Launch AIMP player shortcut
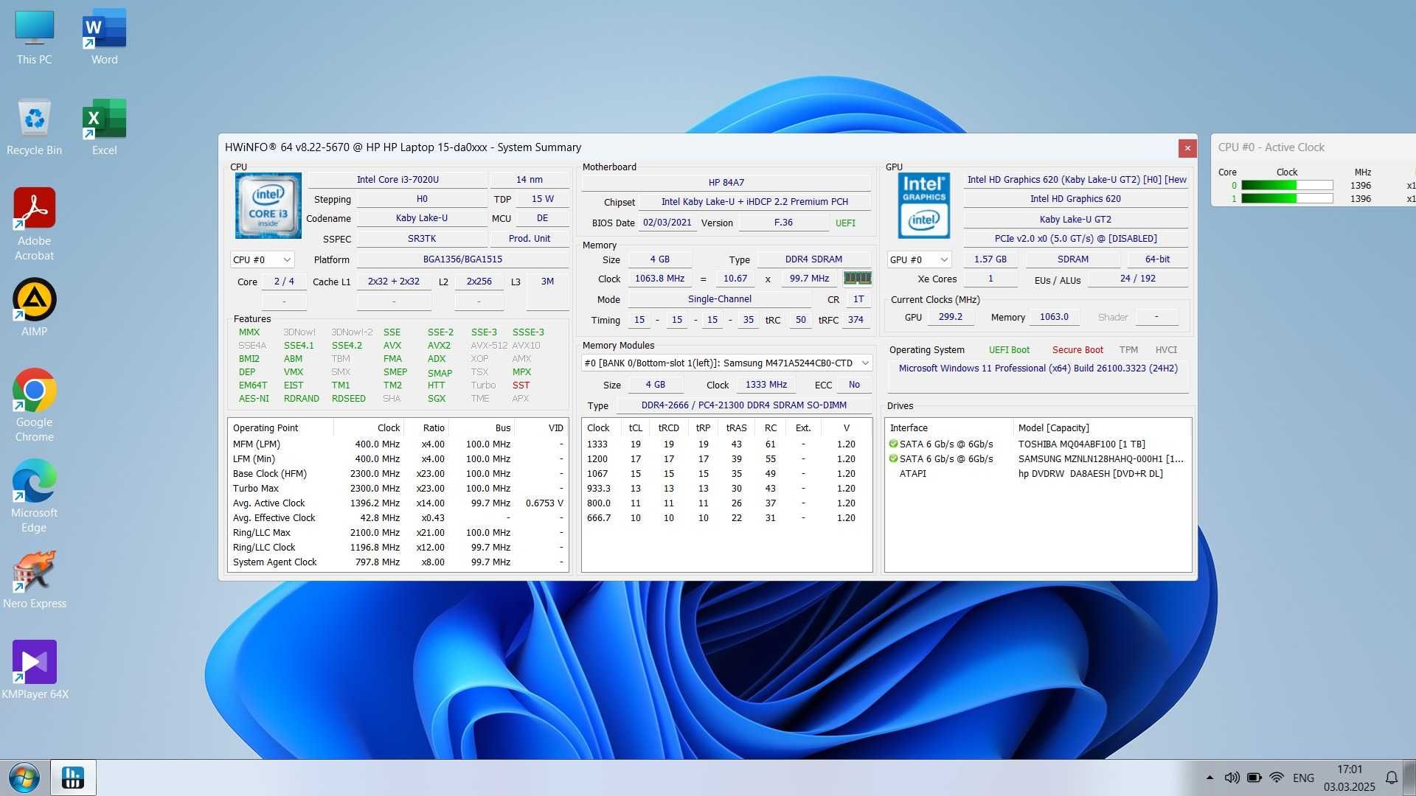 (34, 308)
